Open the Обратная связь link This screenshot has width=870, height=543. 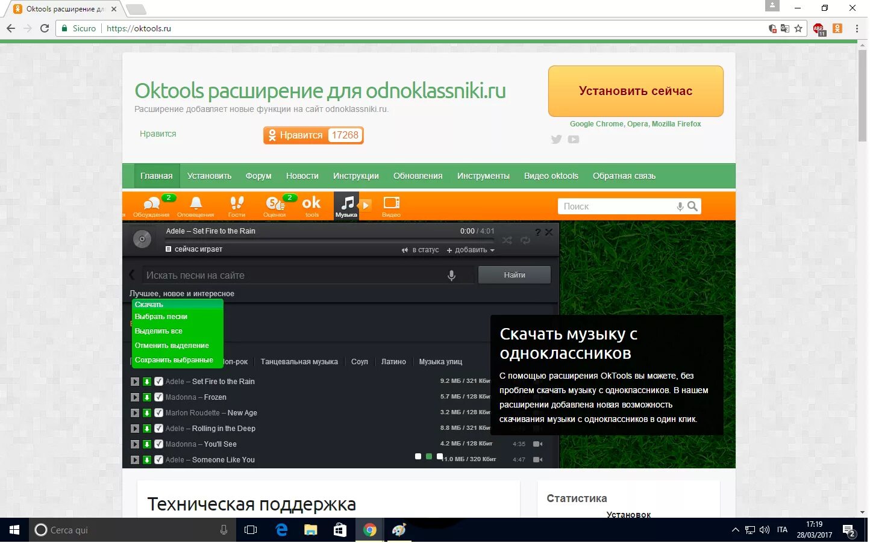pyautogui.click(x=625, y=176)
